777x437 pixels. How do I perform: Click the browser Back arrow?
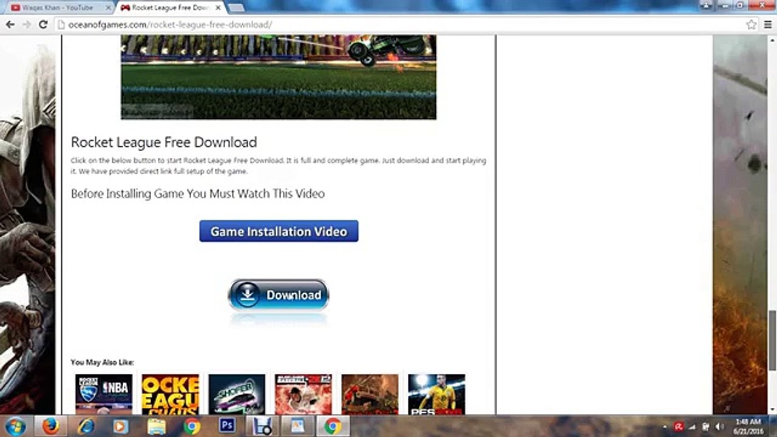coord(10,24)
